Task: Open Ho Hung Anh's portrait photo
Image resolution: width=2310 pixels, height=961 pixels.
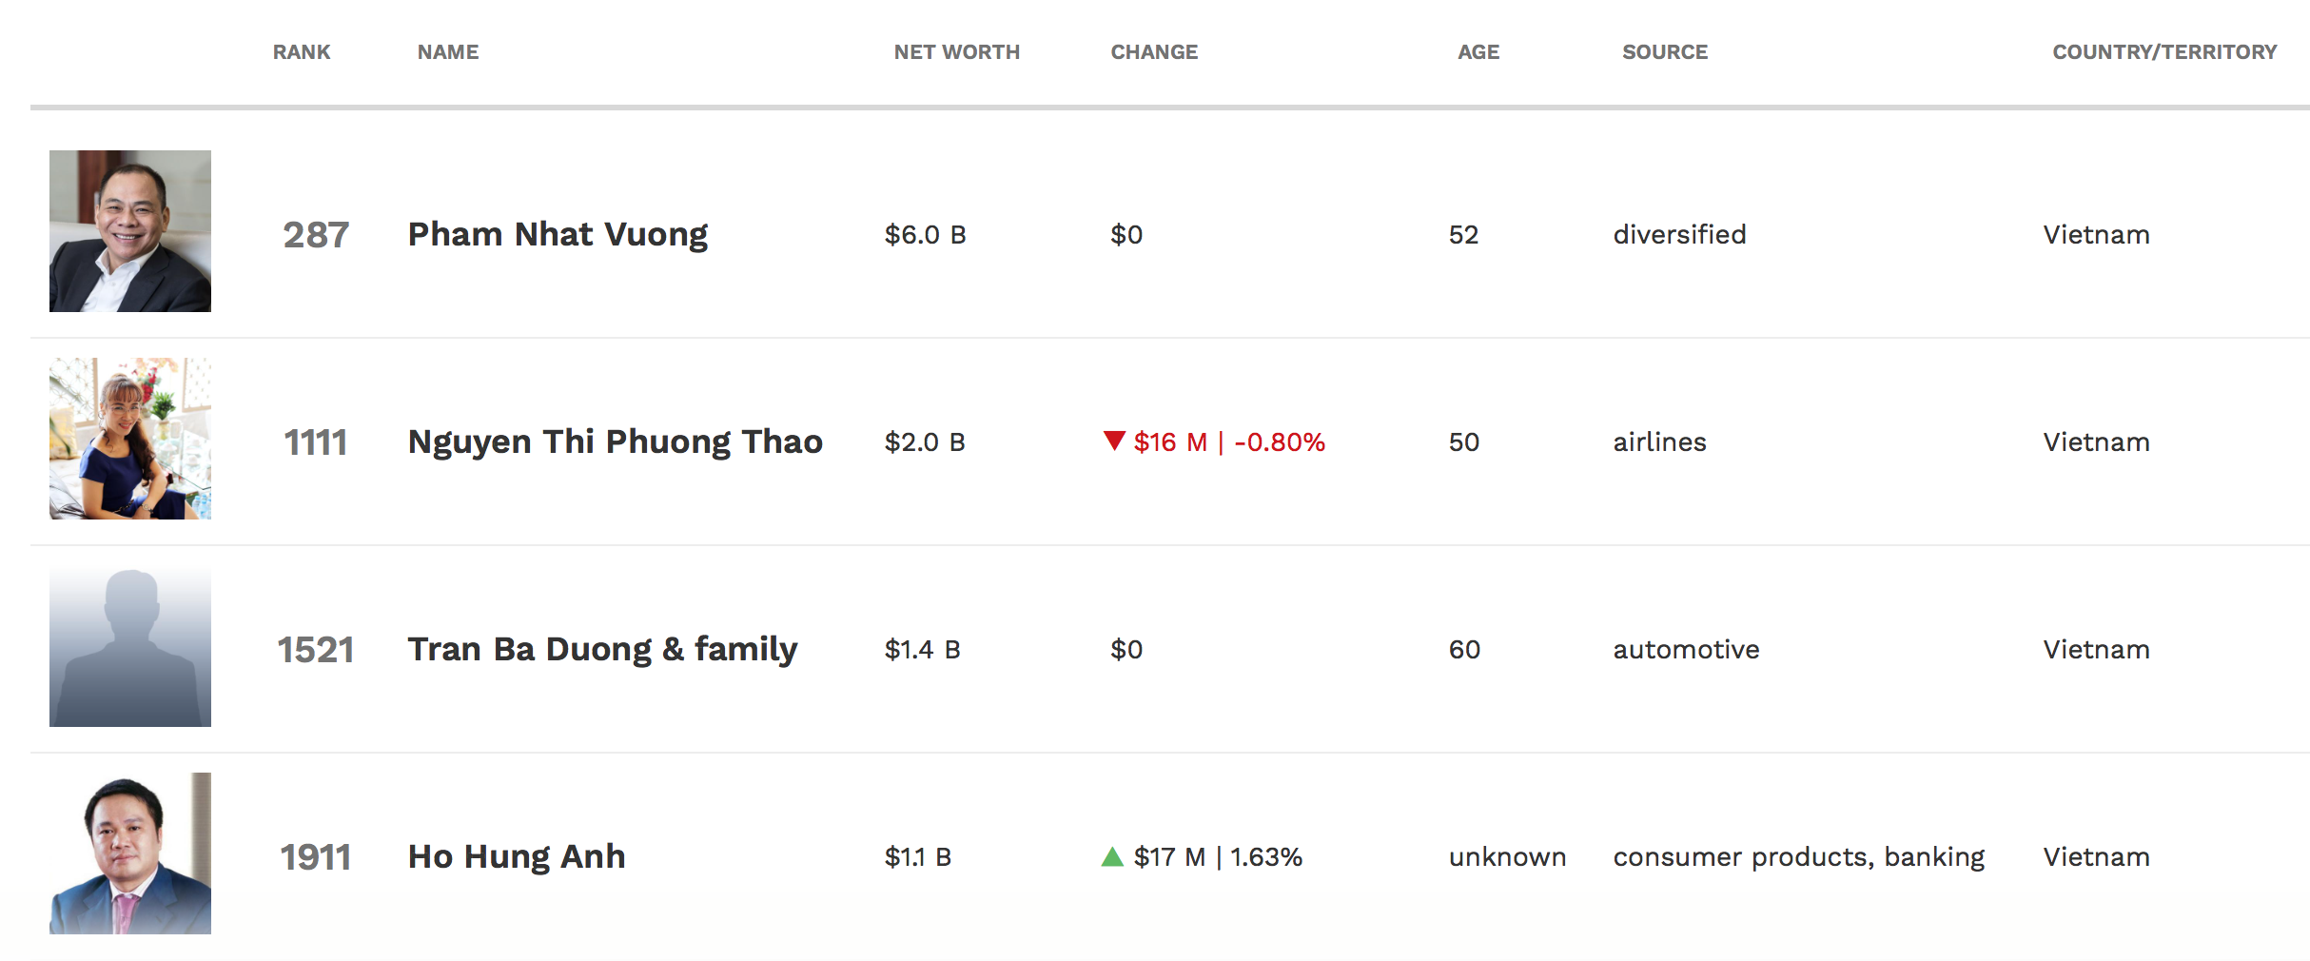Action: click(130, 853)
